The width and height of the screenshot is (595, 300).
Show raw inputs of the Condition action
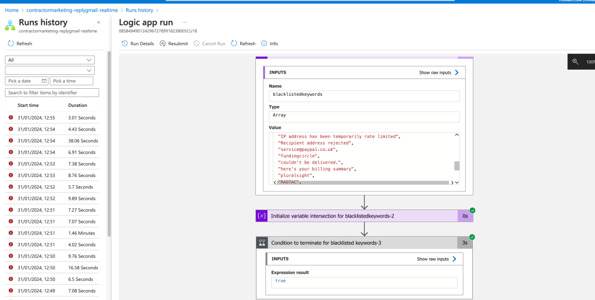pos(436,259)
